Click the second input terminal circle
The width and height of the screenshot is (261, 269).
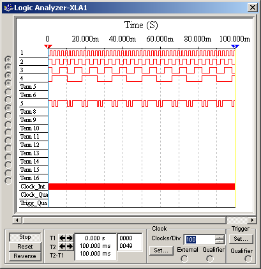[8, 67]
